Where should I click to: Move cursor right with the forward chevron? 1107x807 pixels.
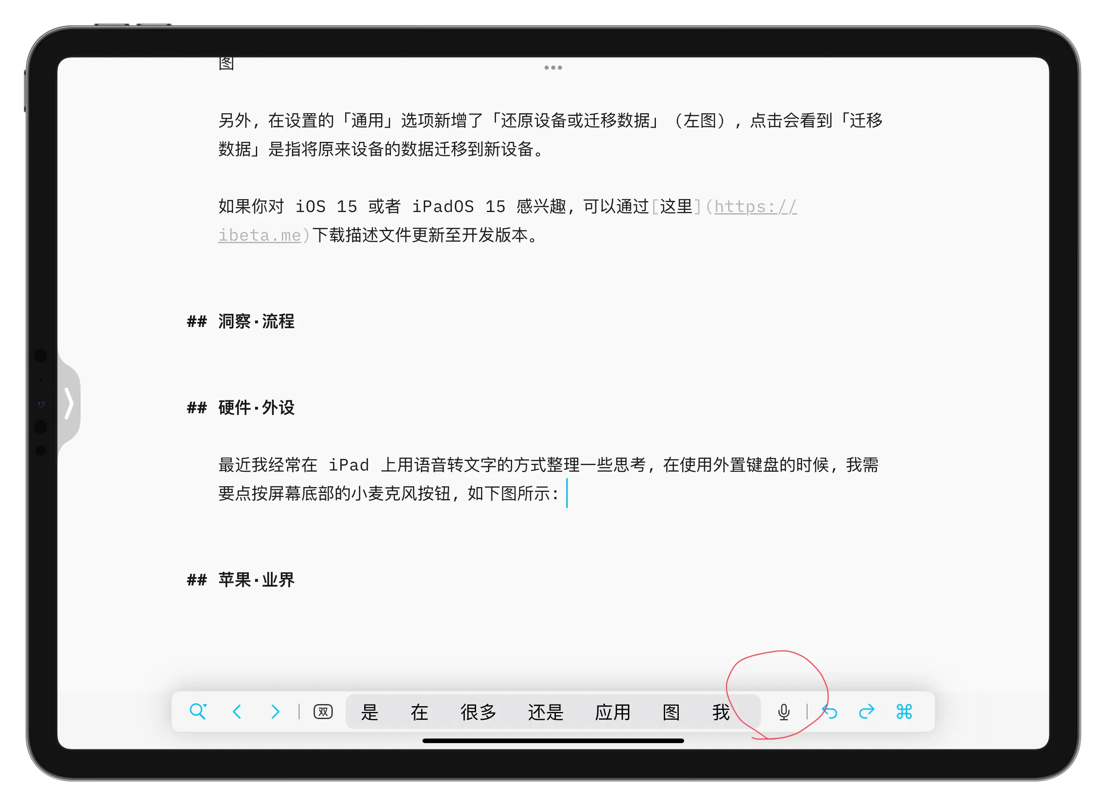(x=275, y=712)
